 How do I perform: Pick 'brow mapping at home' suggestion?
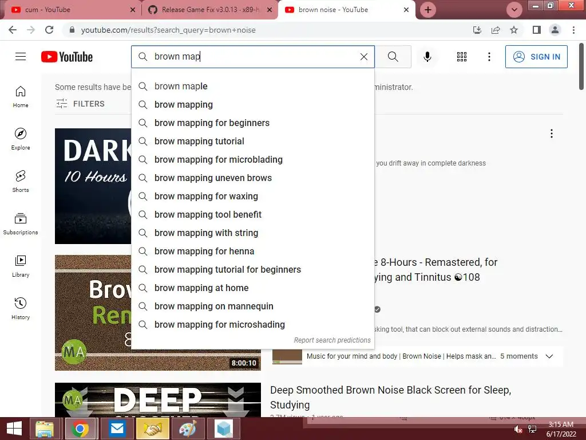point(253,288)
